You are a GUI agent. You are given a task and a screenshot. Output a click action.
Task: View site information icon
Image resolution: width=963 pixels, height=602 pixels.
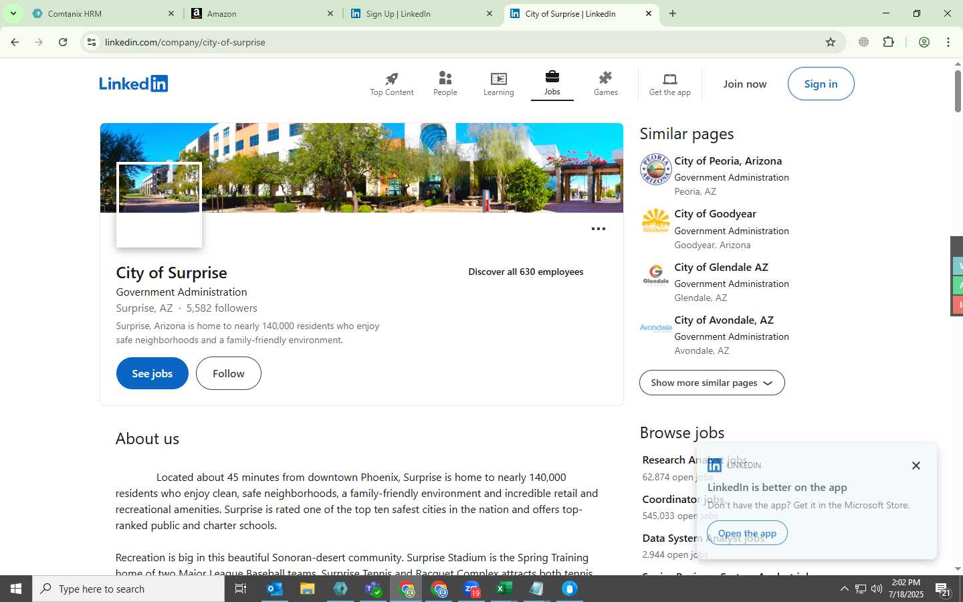click(92, 42)
